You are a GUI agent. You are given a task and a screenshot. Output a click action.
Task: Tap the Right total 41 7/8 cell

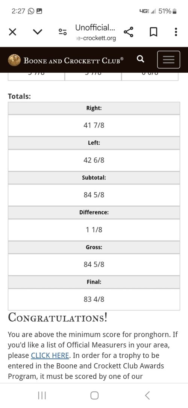(x=94, y=126)
